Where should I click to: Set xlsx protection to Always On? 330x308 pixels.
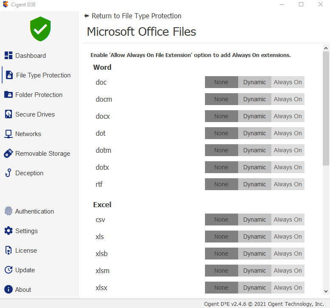pos(288,288)
